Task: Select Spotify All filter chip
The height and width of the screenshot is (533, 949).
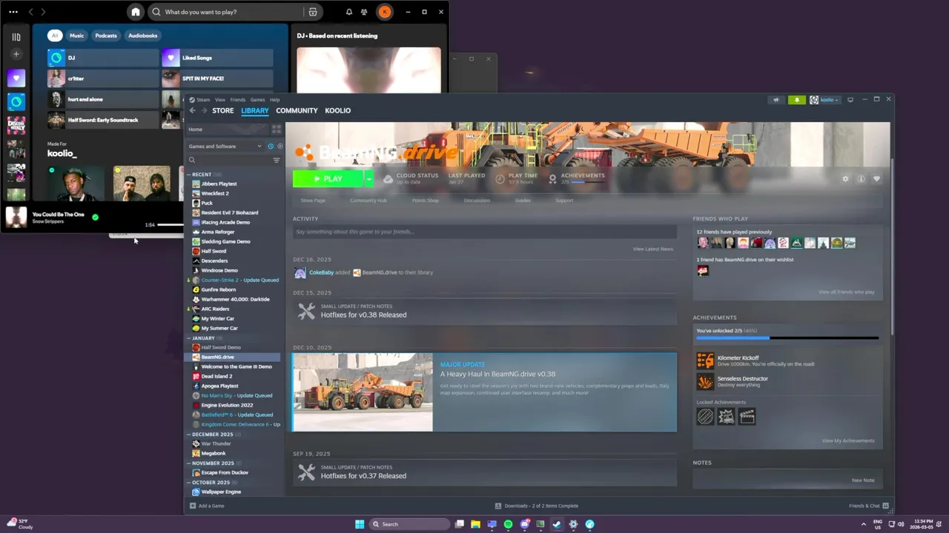Action: 55,36
